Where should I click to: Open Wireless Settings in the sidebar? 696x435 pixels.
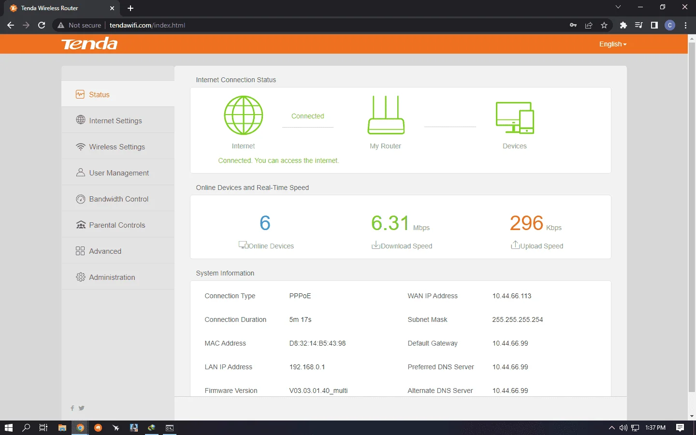118,146
